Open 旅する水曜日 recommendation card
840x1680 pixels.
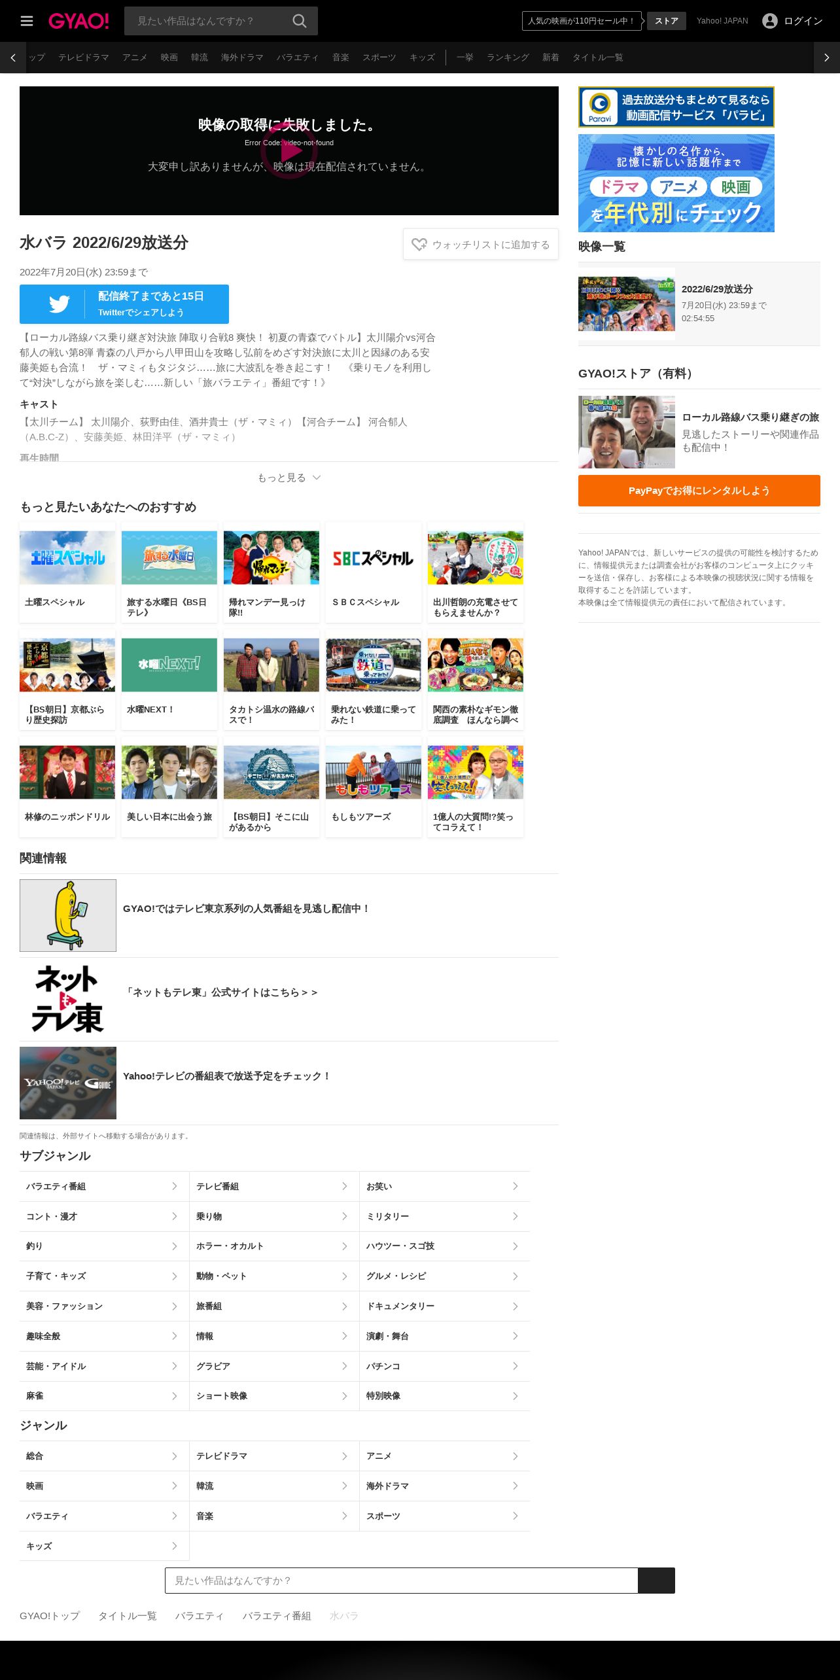click(x=169, y=572)
